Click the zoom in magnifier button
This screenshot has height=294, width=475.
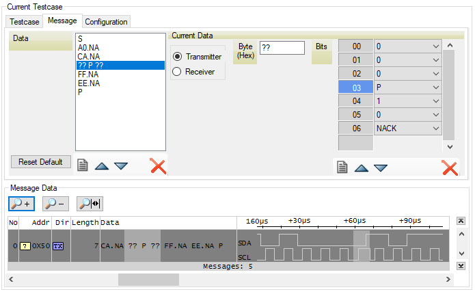[x=21, y=203]
